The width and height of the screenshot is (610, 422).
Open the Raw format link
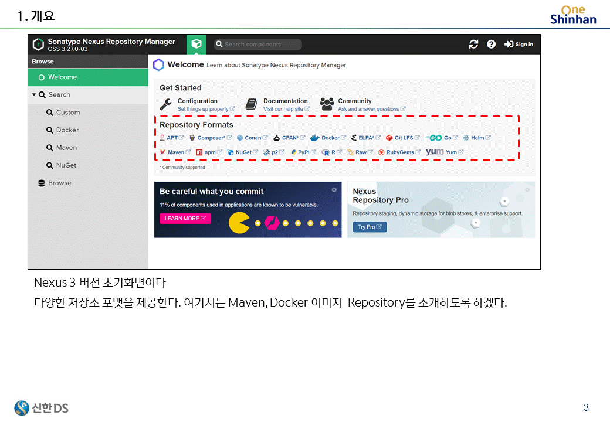pyautogui.click(x=360, y=152)
